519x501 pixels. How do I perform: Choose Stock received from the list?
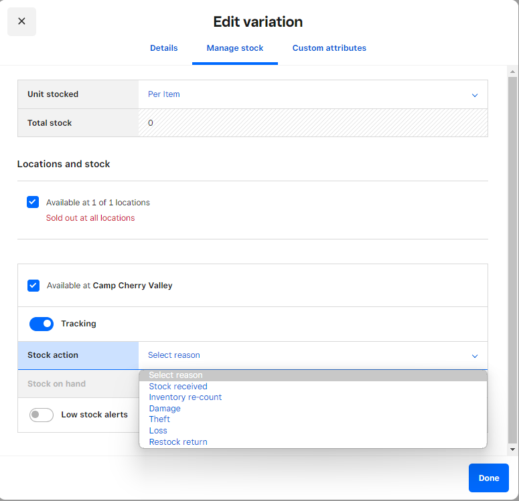(x=313, y=386)
